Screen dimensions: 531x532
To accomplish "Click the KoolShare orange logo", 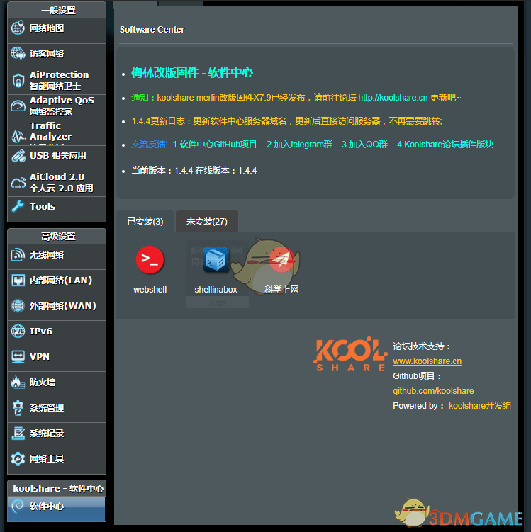I will tap(350, 354).
